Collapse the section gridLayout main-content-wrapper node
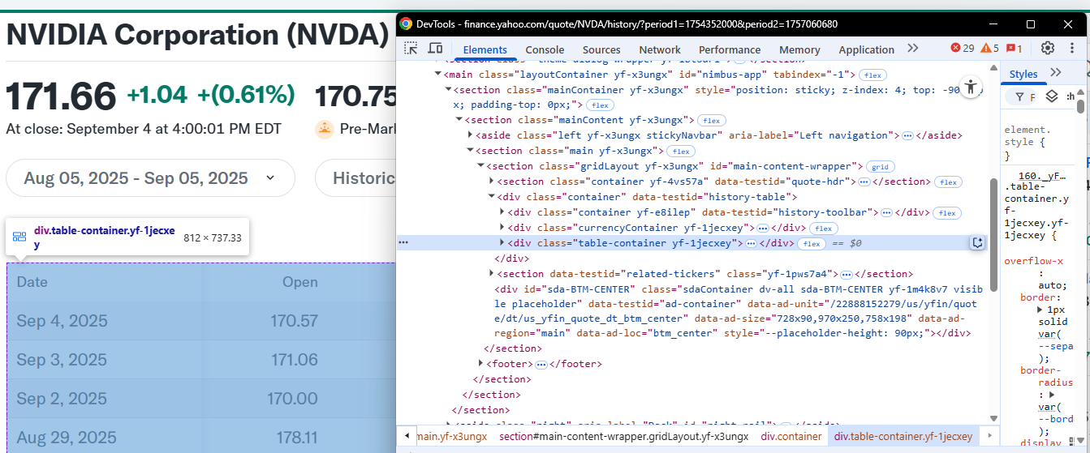Image resolution: width=1090 pixels, height=453 pixels. 480,166
